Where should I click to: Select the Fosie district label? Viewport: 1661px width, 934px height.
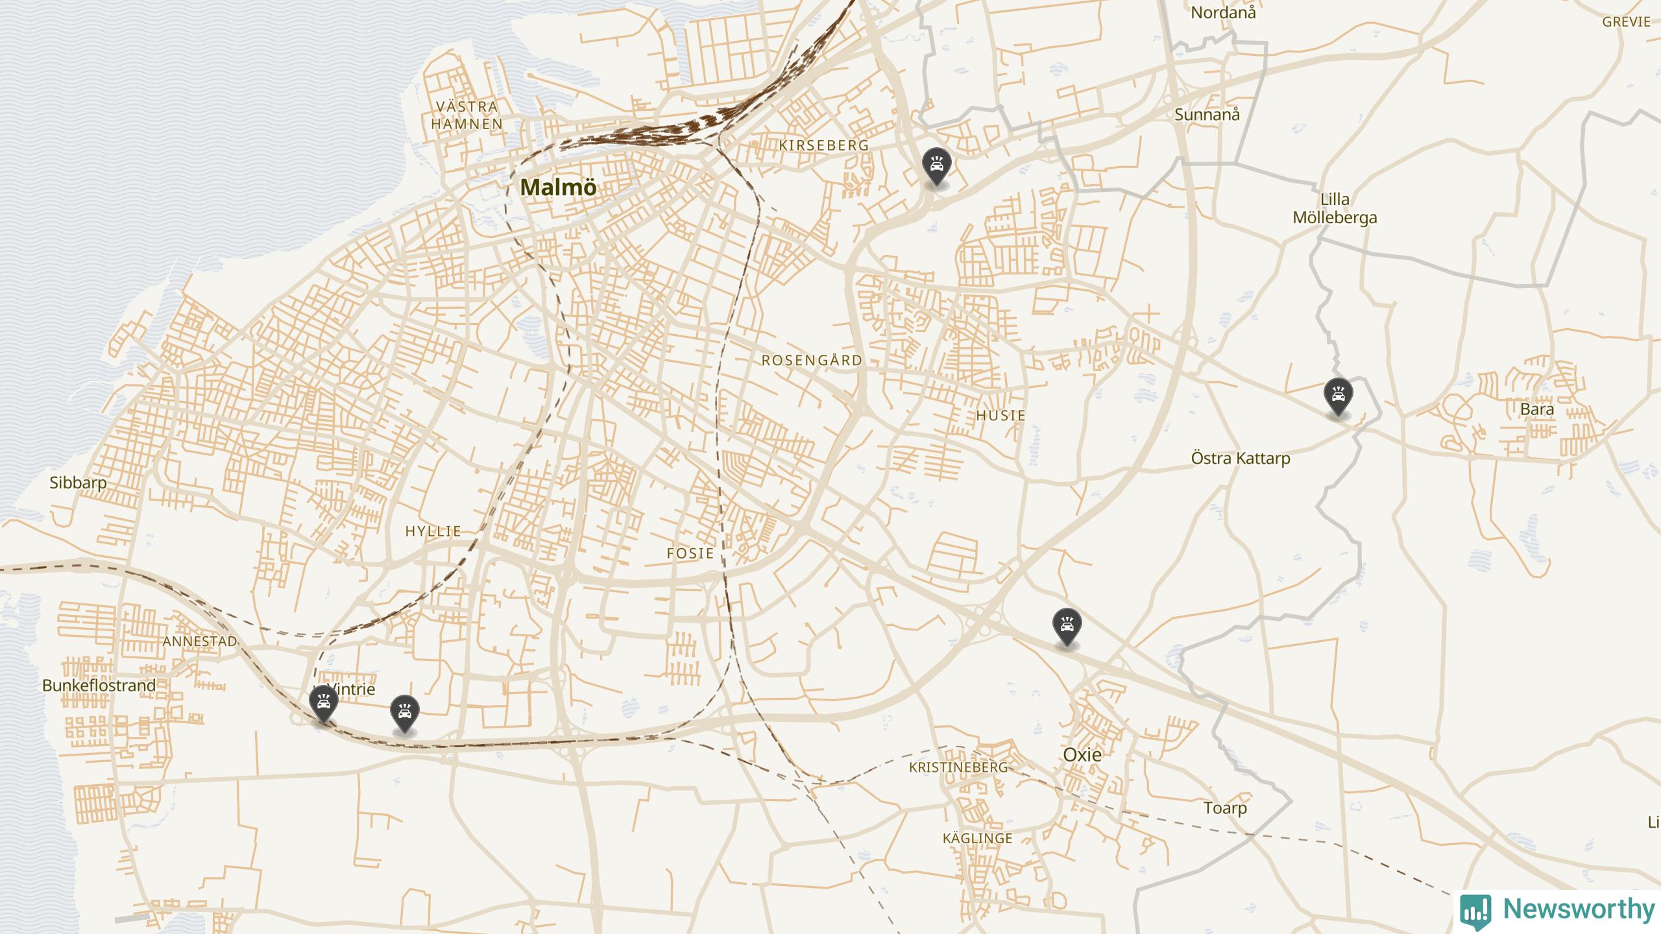pyautogui.click(x=690, y=553)
